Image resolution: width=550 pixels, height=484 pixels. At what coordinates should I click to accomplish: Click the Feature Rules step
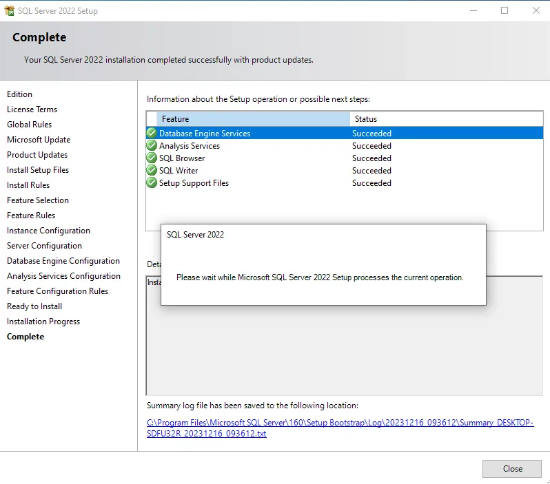click(31, 215)
